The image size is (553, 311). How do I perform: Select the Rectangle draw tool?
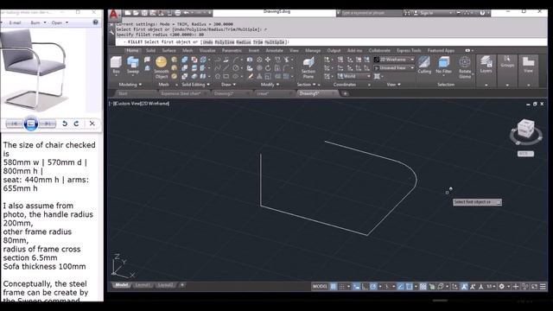[x=226, y=76]
